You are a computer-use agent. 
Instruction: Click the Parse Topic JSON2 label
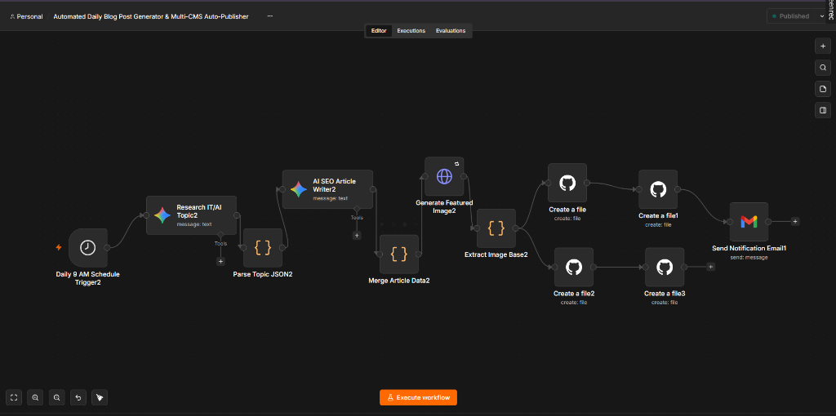click(x=263, y=275)
